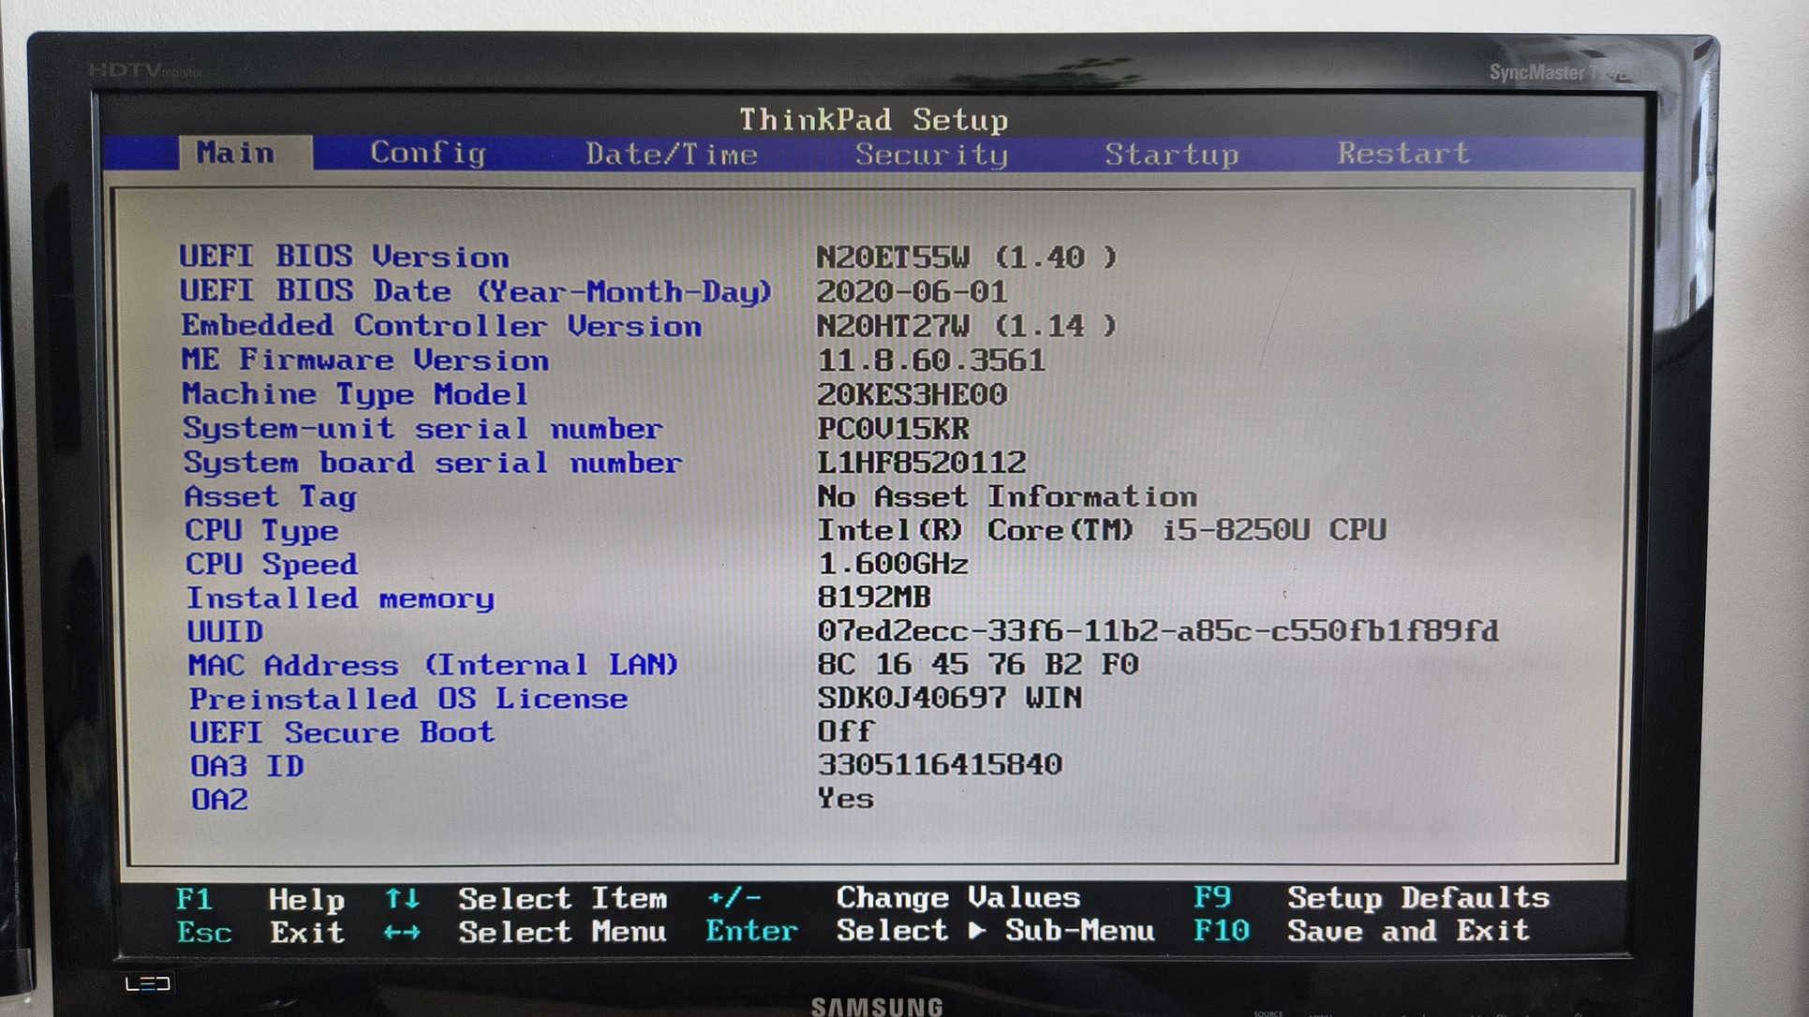This screenshot has width=1809, height=1017.
Task: Select the Asset Tag information field
Action: (x=1006, y=496)
